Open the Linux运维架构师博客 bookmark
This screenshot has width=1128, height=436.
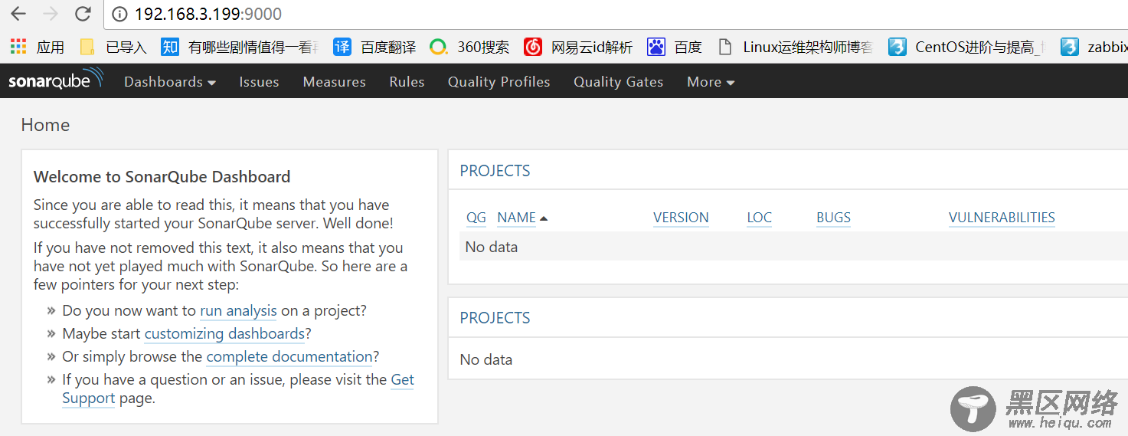(796, 47)
